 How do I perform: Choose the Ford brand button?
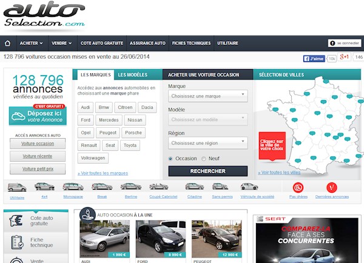point(86,120)
